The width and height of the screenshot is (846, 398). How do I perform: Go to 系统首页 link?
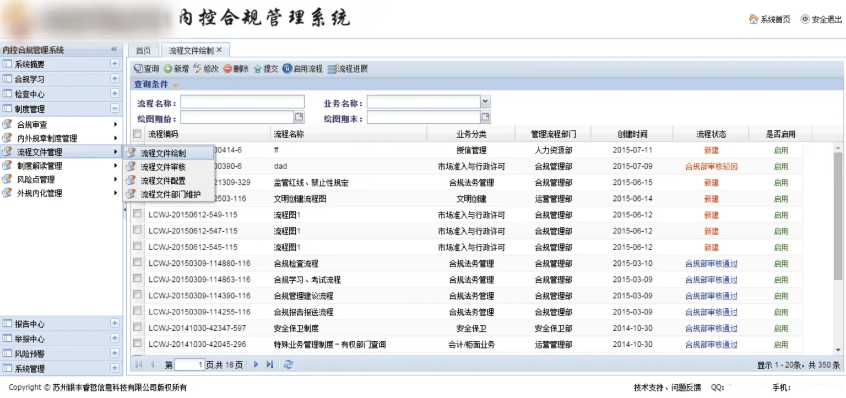click(x=769, y=19)
